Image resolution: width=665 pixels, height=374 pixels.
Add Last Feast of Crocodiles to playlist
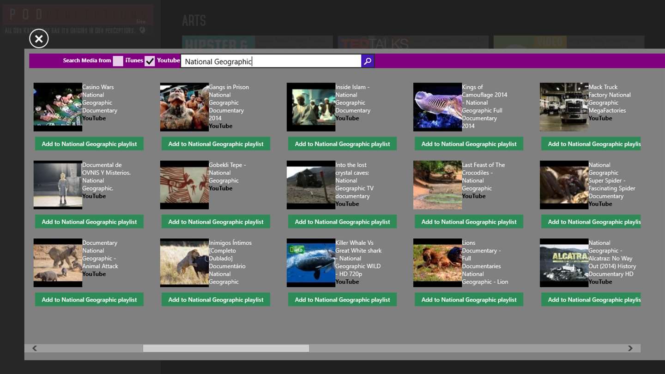469,222
